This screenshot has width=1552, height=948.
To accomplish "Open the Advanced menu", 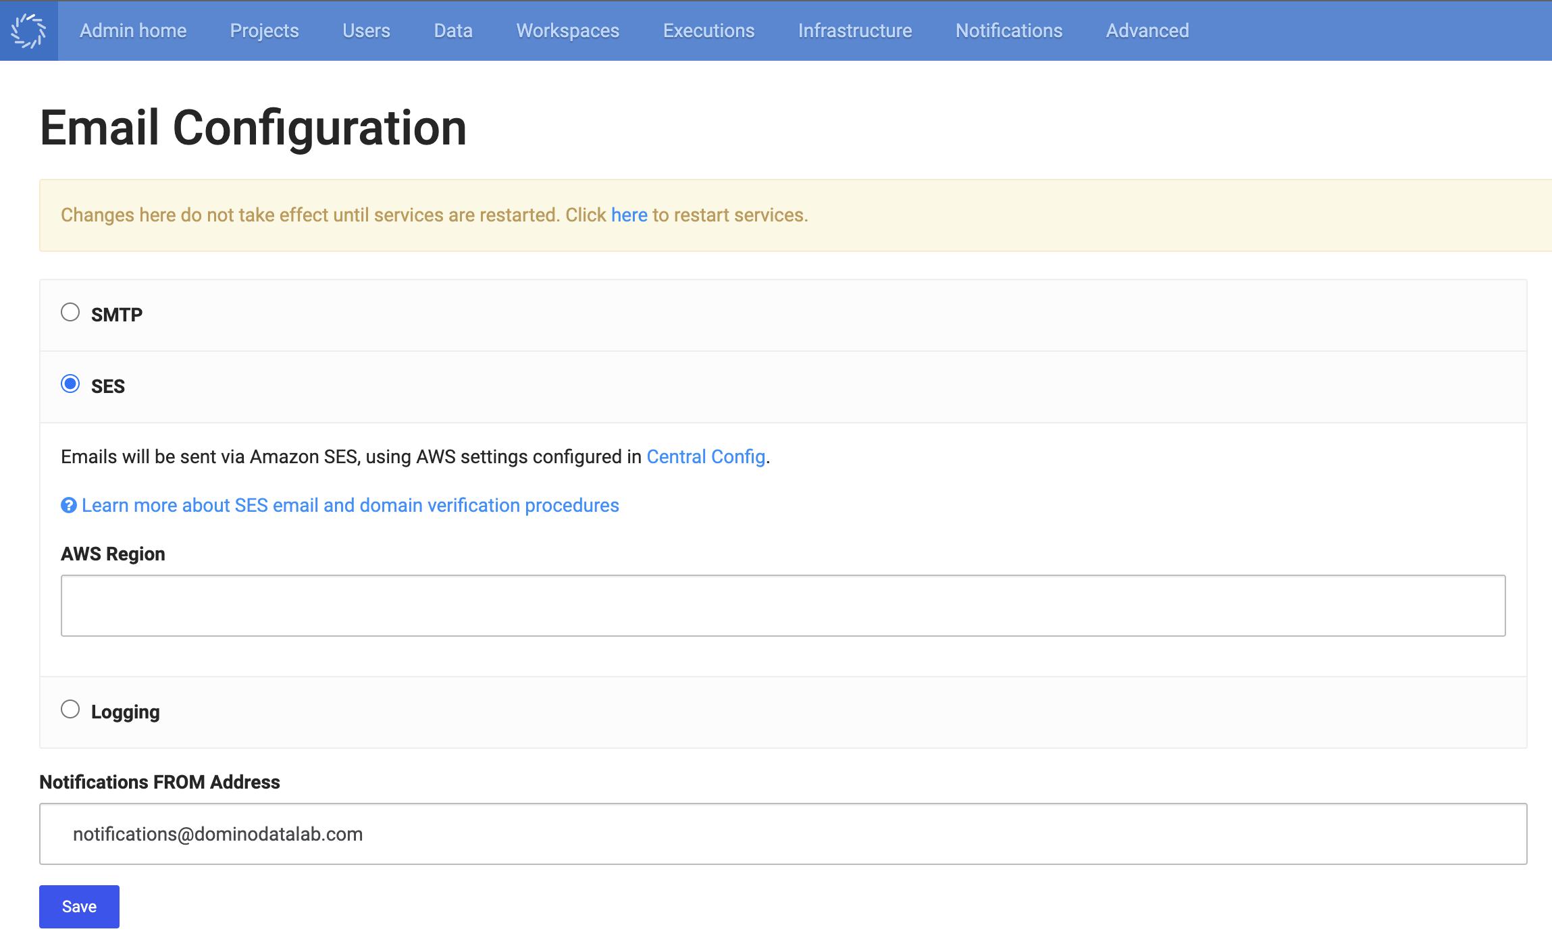I will point(1147,31).
